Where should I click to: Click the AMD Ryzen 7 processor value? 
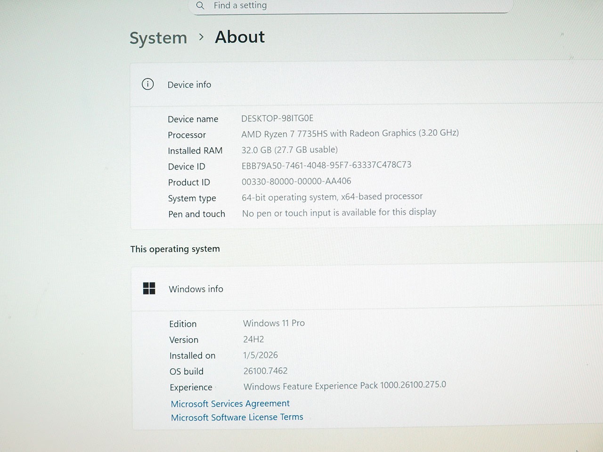pos(350,133)
